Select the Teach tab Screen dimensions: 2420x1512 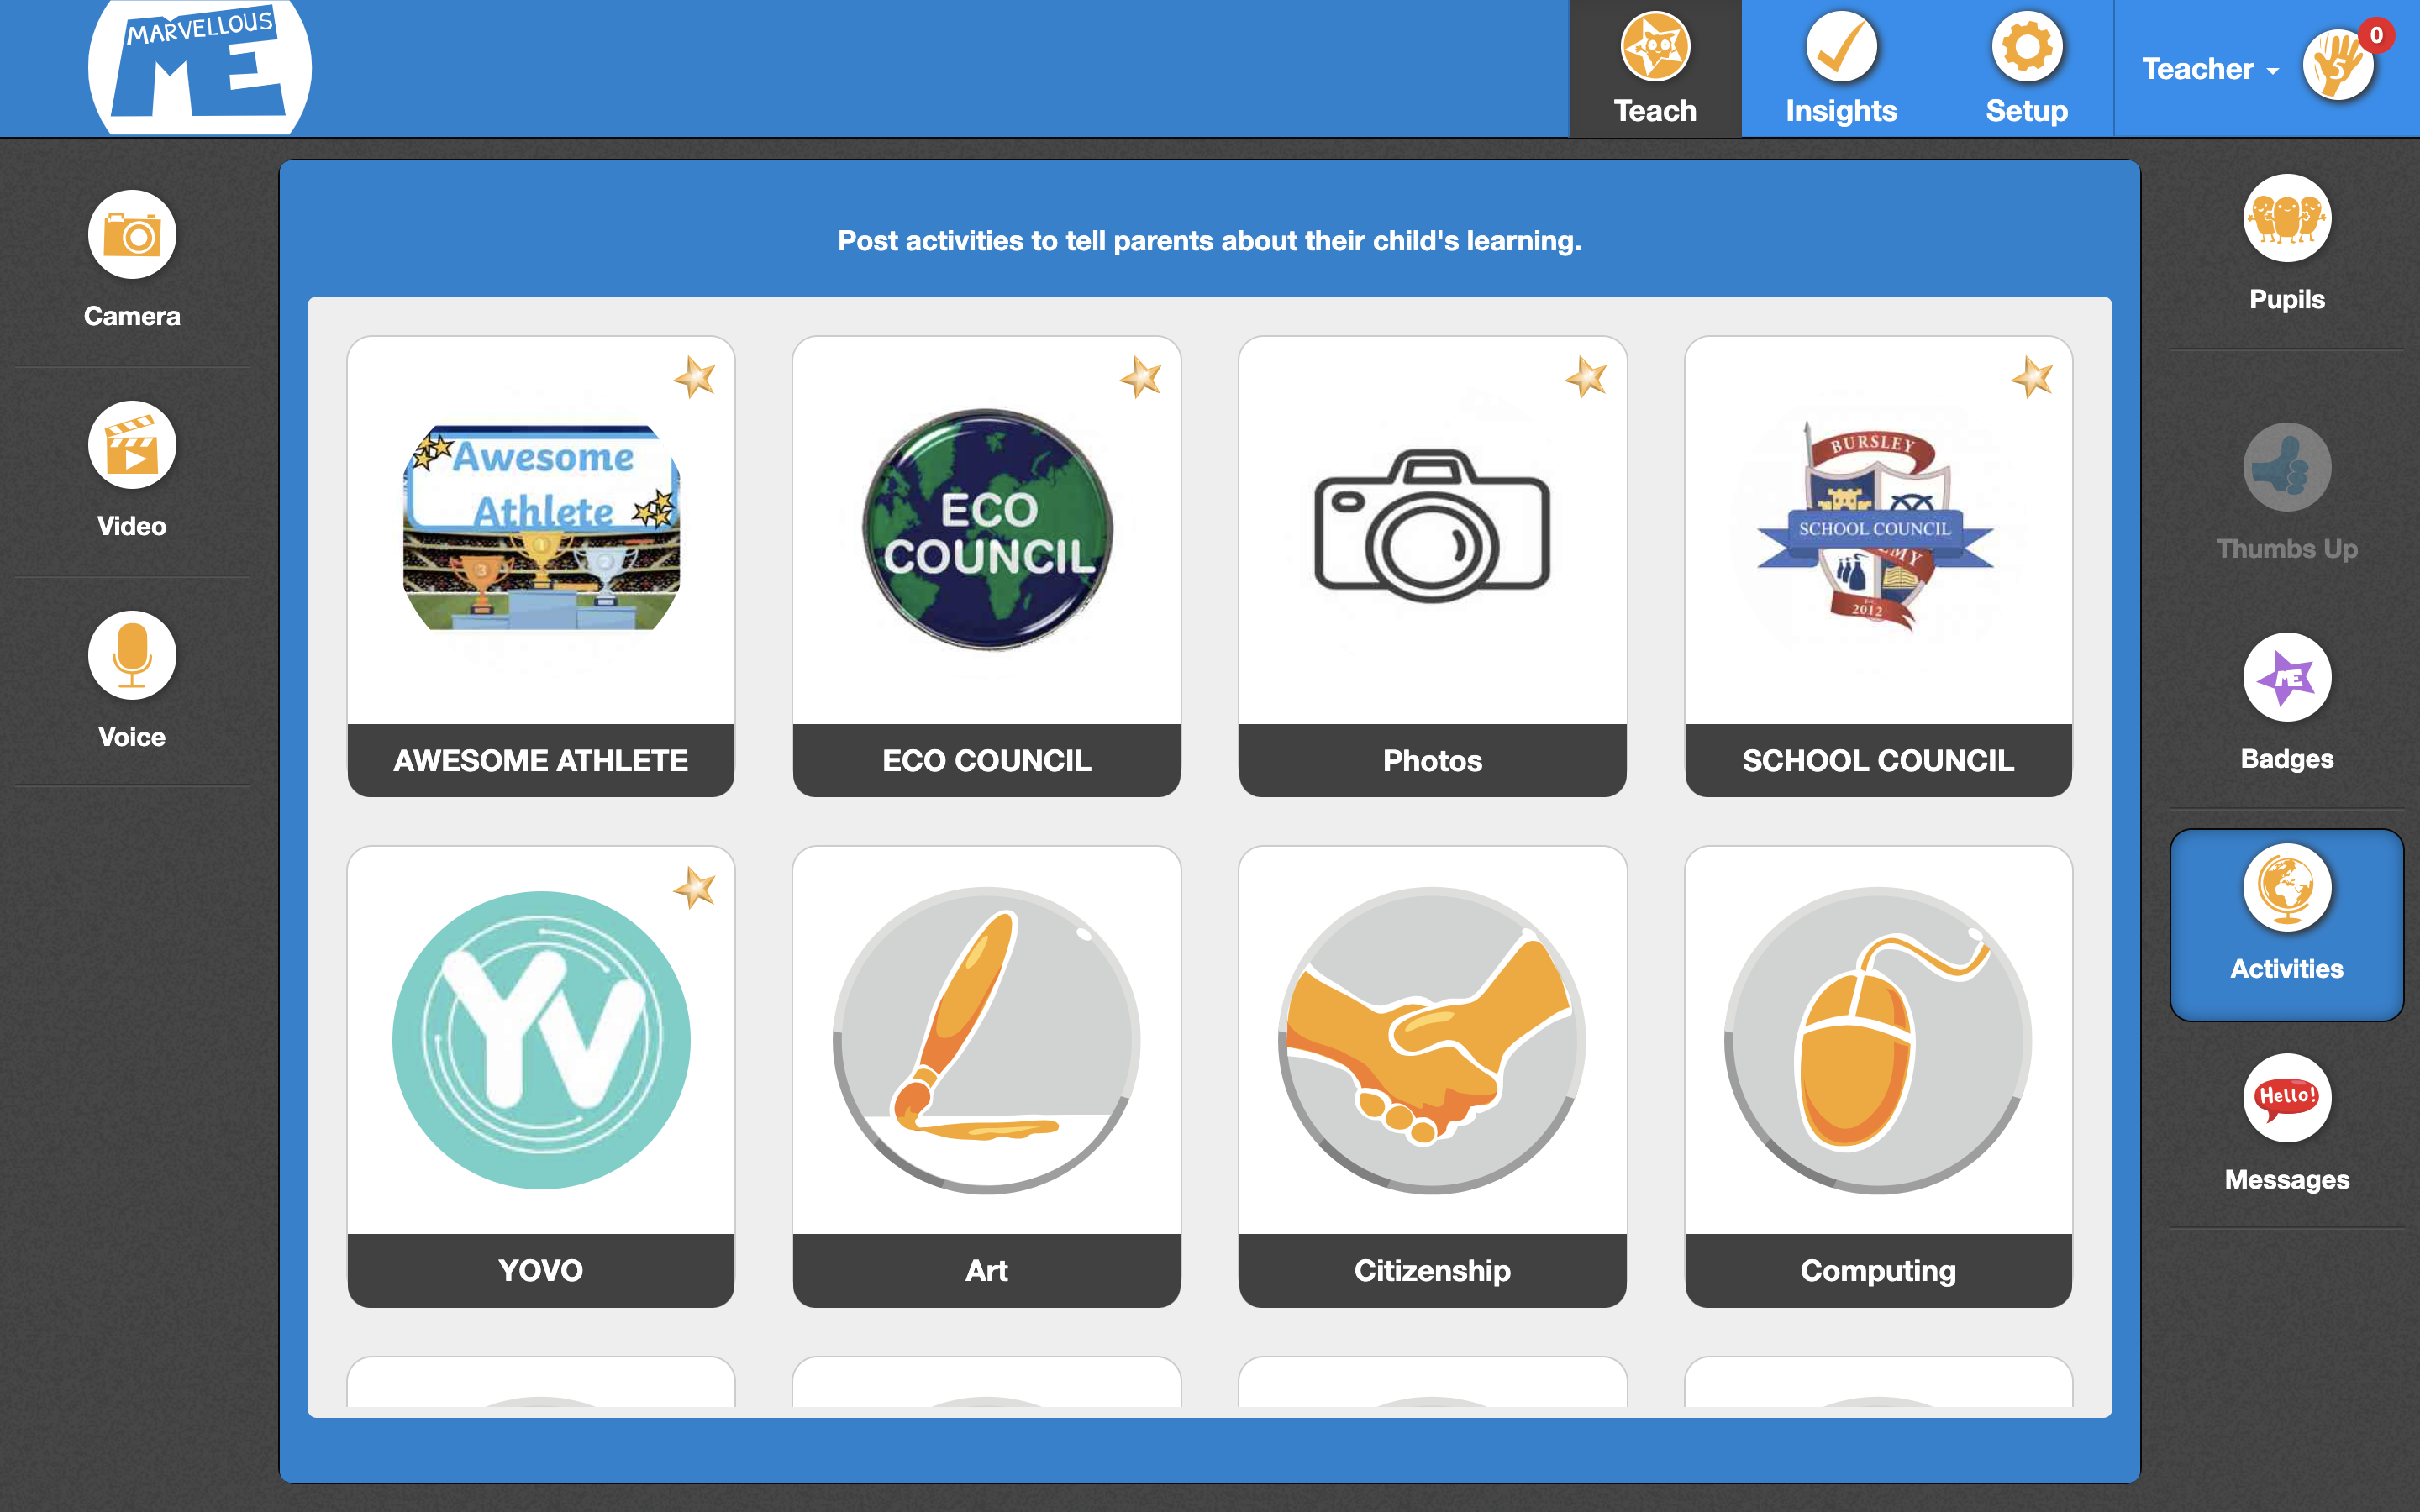(x=1655, y=69)
